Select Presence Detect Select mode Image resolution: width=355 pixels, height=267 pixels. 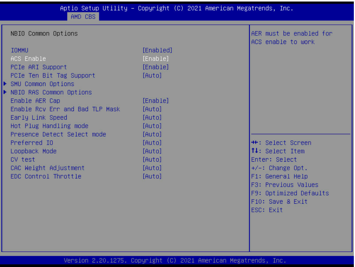58,134
